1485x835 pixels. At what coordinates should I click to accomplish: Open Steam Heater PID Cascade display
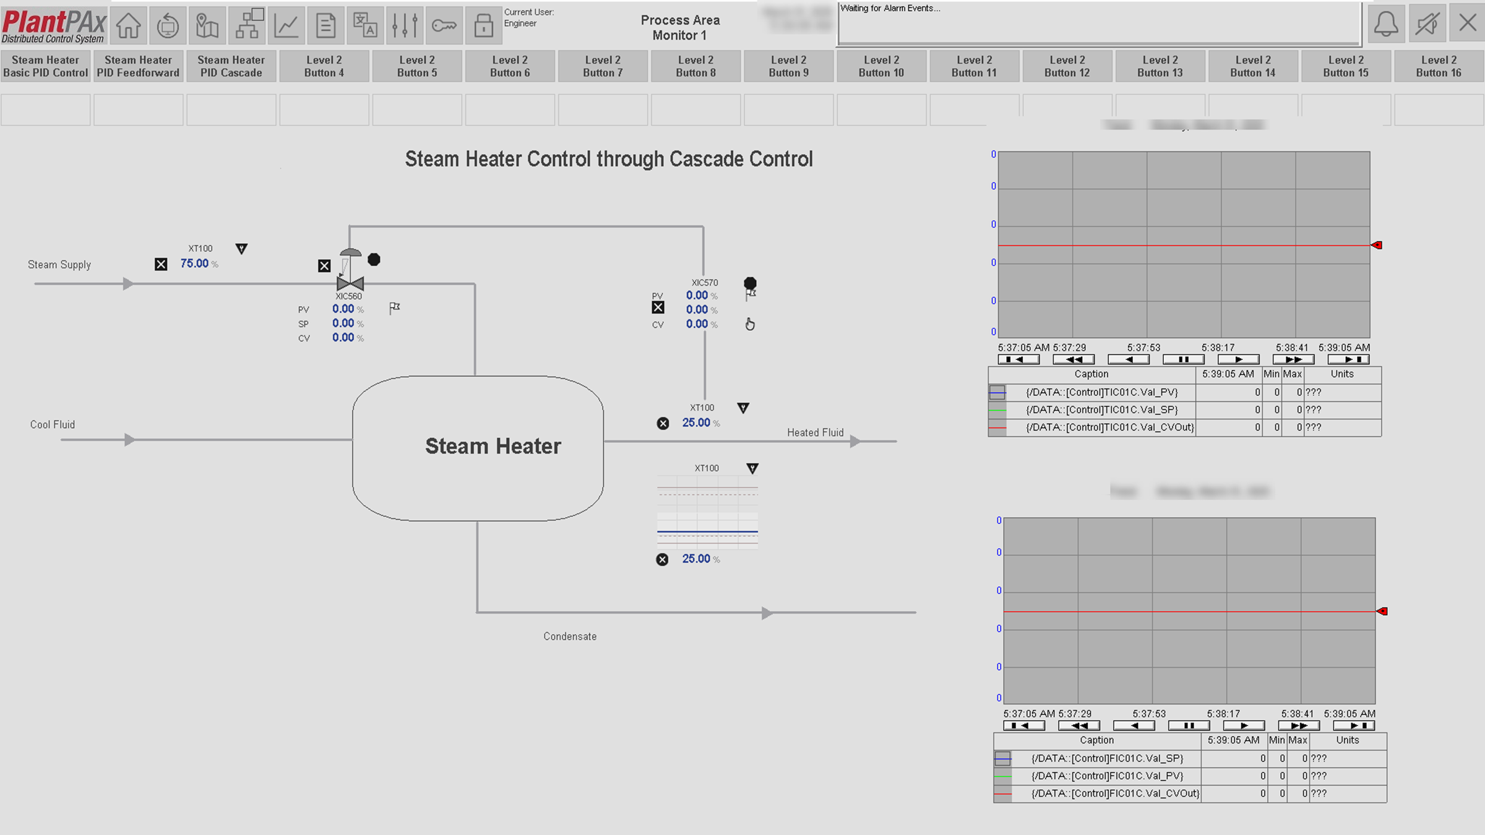click(231, 66)
